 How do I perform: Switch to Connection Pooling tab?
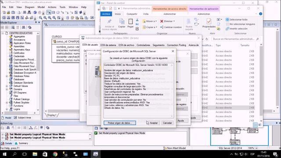point(177,45)
